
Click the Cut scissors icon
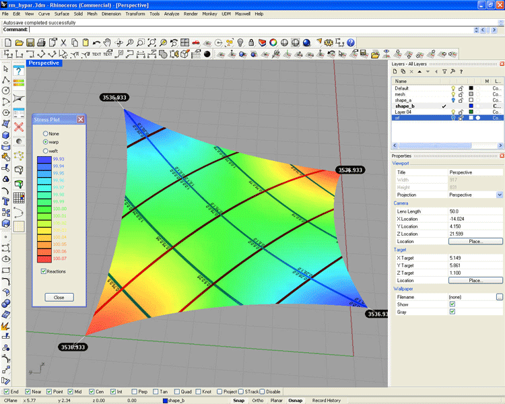pyautogui.click(x=64, y=42)
